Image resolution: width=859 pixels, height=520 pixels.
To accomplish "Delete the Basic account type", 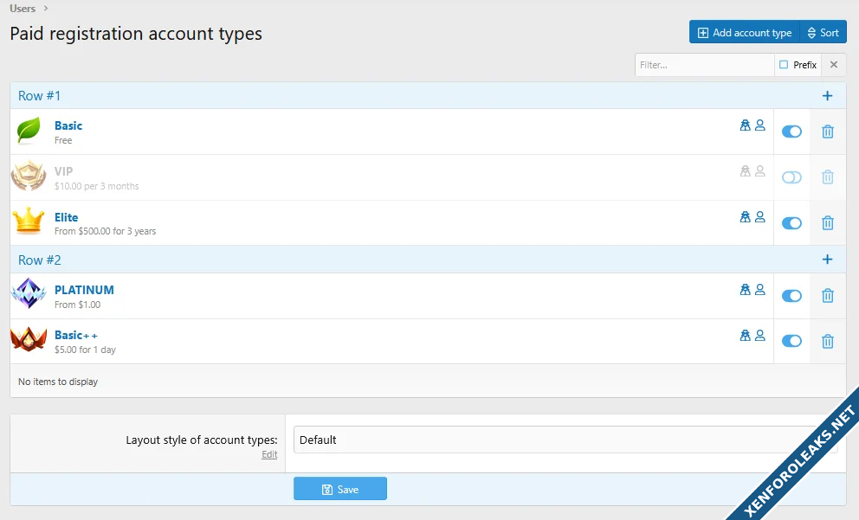I will 827,132.
